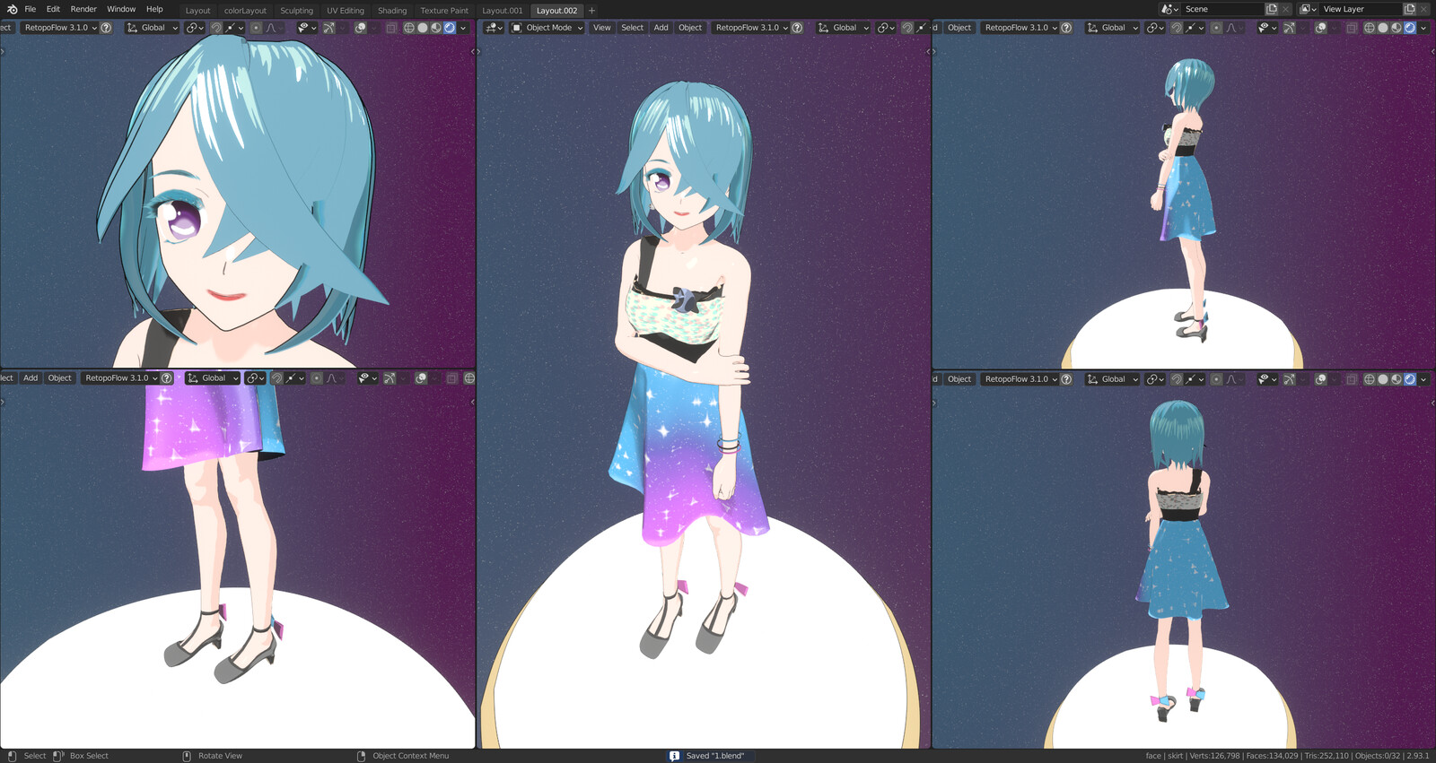Select rendered shading in top-left viewport
The height and width of the screenshot is (763, 1436).
pyautogui.click(x=450, y=28)
